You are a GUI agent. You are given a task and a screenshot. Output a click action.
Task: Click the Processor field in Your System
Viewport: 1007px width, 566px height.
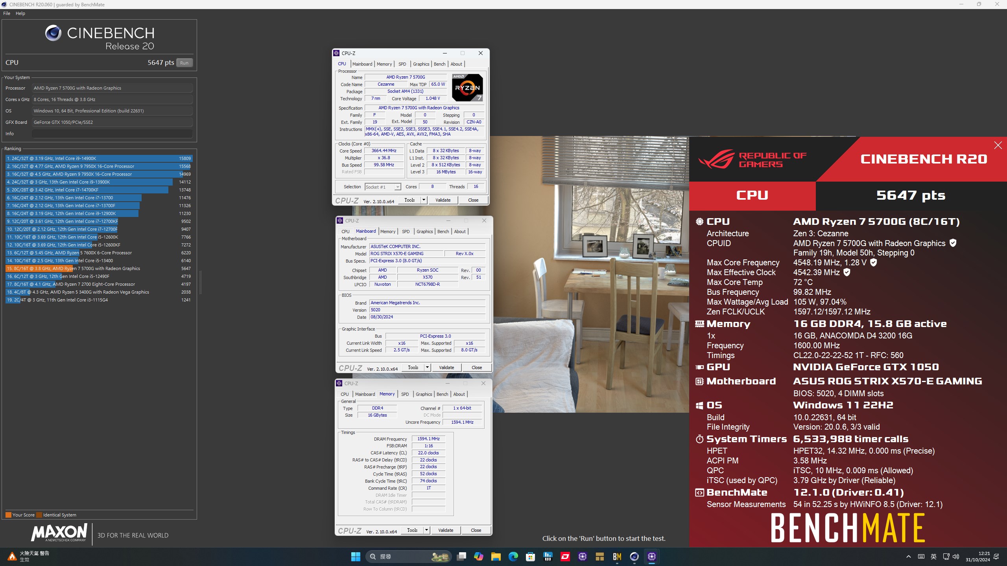112,88
